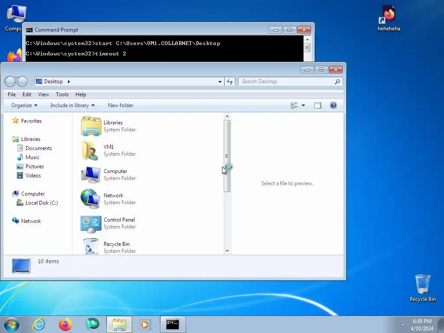
Task: Click the Forward navigation arrow button
Action: tap(22, 82)
